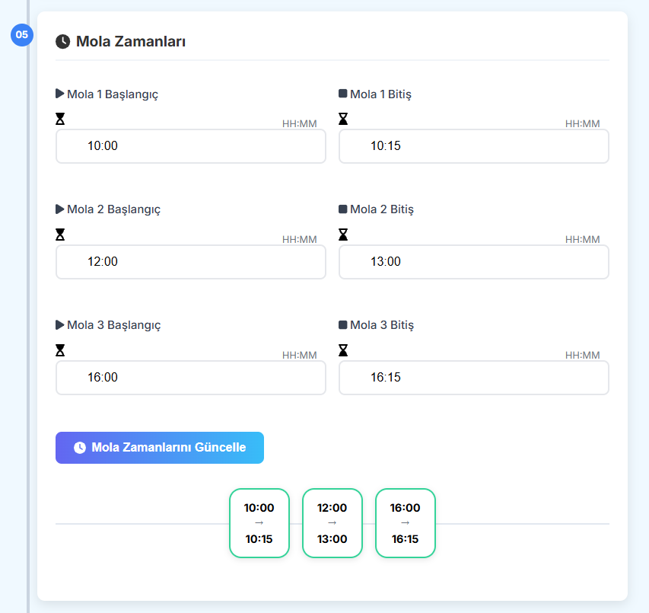This screenshot has width=649, height=613.
Task: Click the hourglass icon under Mola 1 Başlangıç
Action: 60,119
